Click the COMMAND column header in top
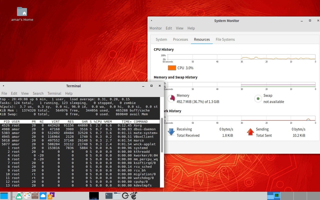Image resolution: width=320 pixels, height=200 pixels. click(141, 122)
